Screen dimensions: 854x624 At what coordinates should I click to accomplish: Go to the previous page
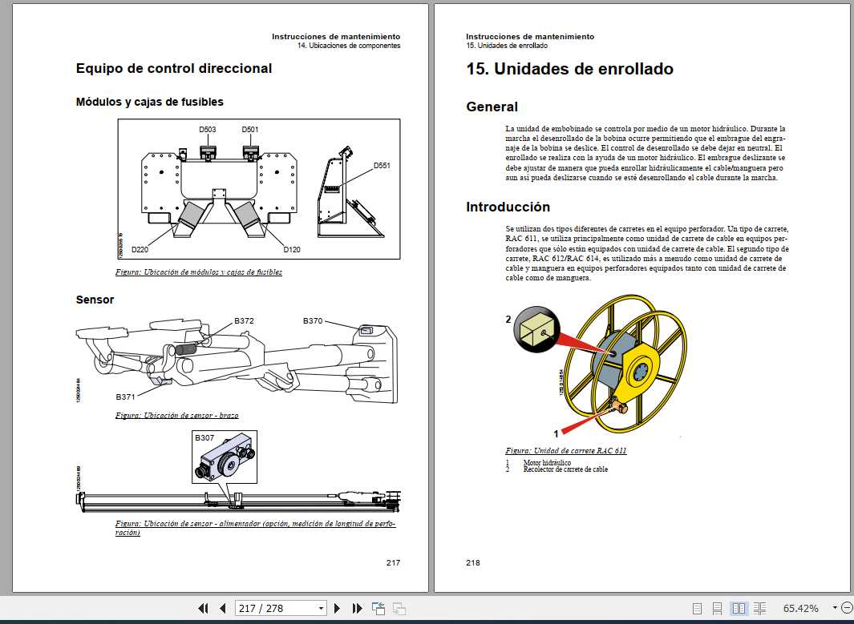tap(222, 609)
